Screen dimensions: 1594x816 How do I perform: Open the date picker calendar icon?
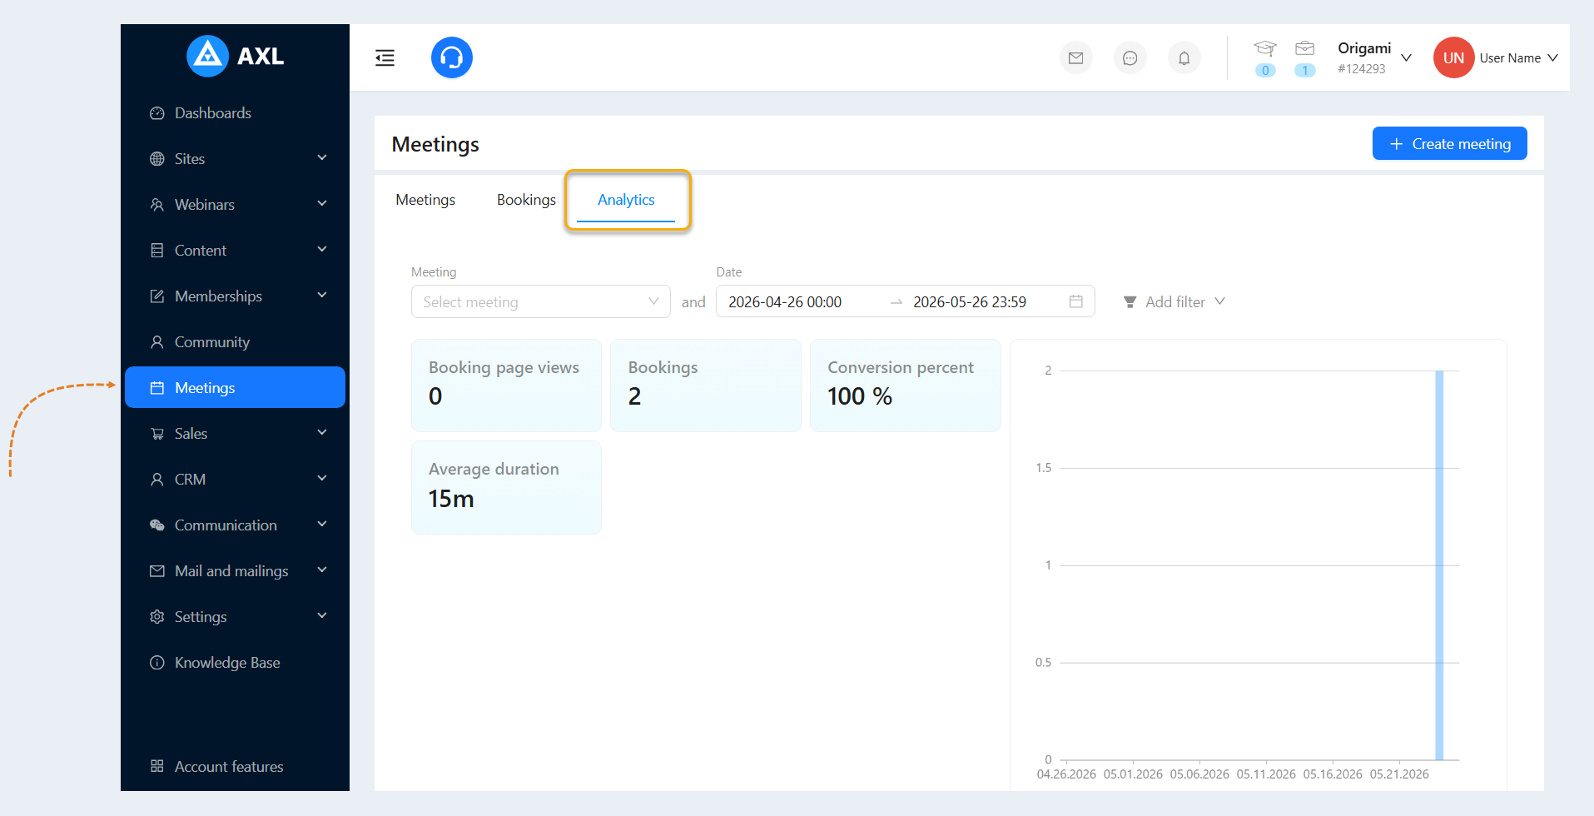[1076, 301]
